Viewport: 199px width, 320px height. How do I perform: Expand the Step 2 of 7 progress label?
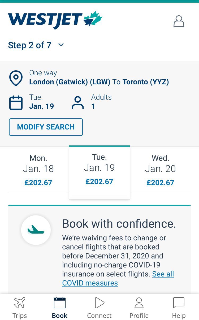pyautogui.click(x=29, y=45)
